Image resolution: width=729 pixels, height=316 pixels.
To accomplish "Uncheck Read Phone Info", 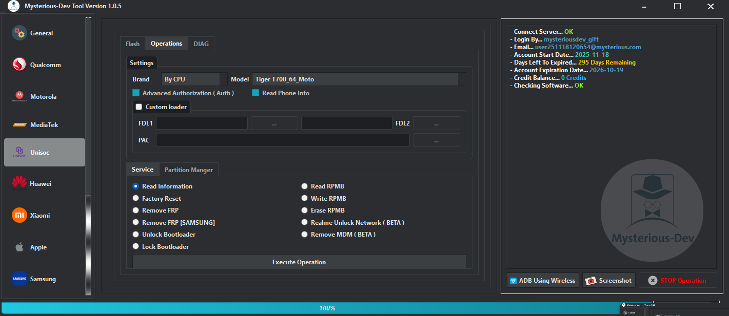I will [255, 93].
